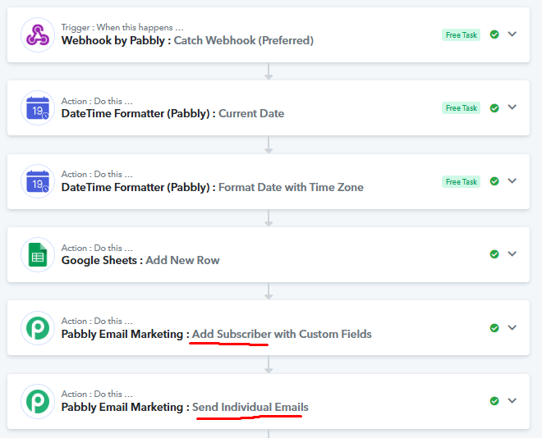Expand the Current Date action step chevron

pyautogui.click(x=512, y=107)
